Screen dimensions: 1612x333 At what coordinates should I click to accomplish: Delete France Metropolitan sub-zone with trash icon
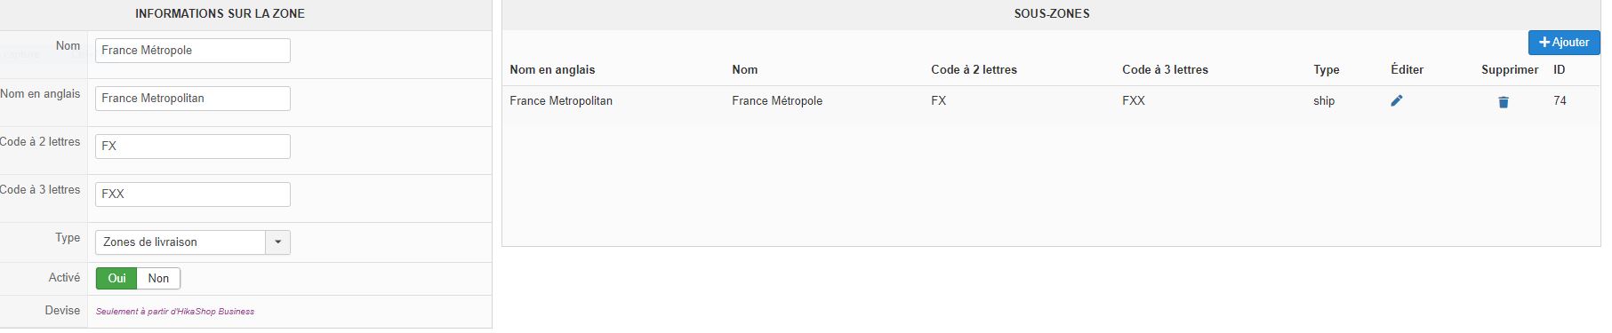click(1504, 102)
